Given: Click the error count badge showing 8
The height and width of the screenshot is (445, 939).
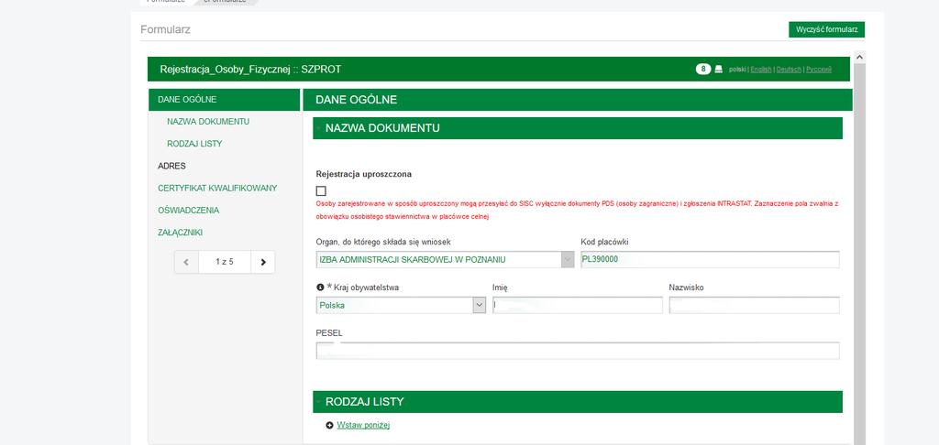Looking at the screenshot, I should point(703,69).
